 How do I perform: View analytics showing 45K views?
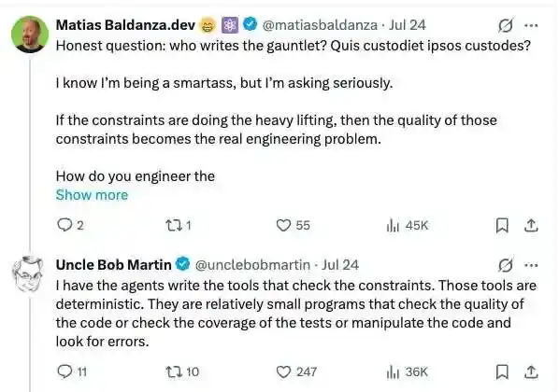(408, 225)
